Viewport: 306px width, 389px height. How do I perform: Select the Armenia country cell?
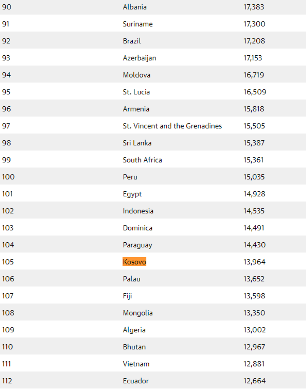pyautogui.click(x=136, y=109)
